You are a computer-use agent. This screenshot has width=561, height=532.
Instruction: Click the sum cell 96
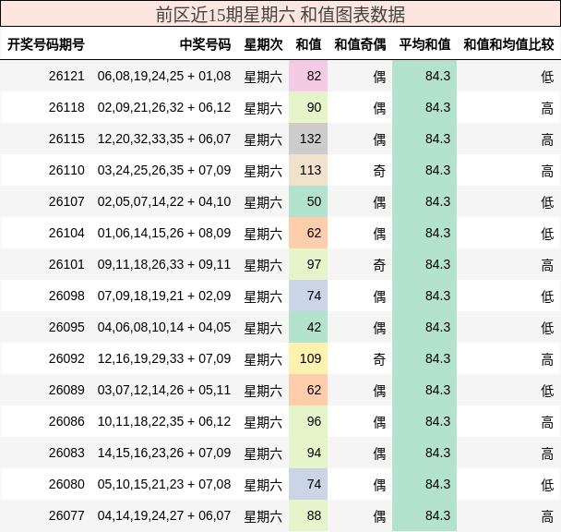point(308,422)
